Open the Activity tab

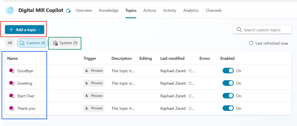click(x=170, y=10)
